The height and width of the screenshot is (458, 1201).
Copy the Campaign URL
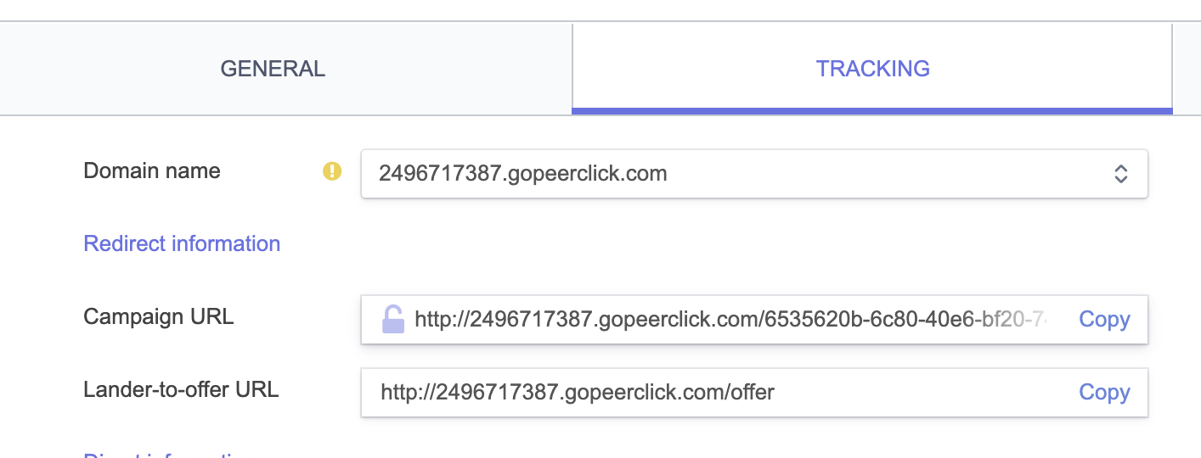1104,320
